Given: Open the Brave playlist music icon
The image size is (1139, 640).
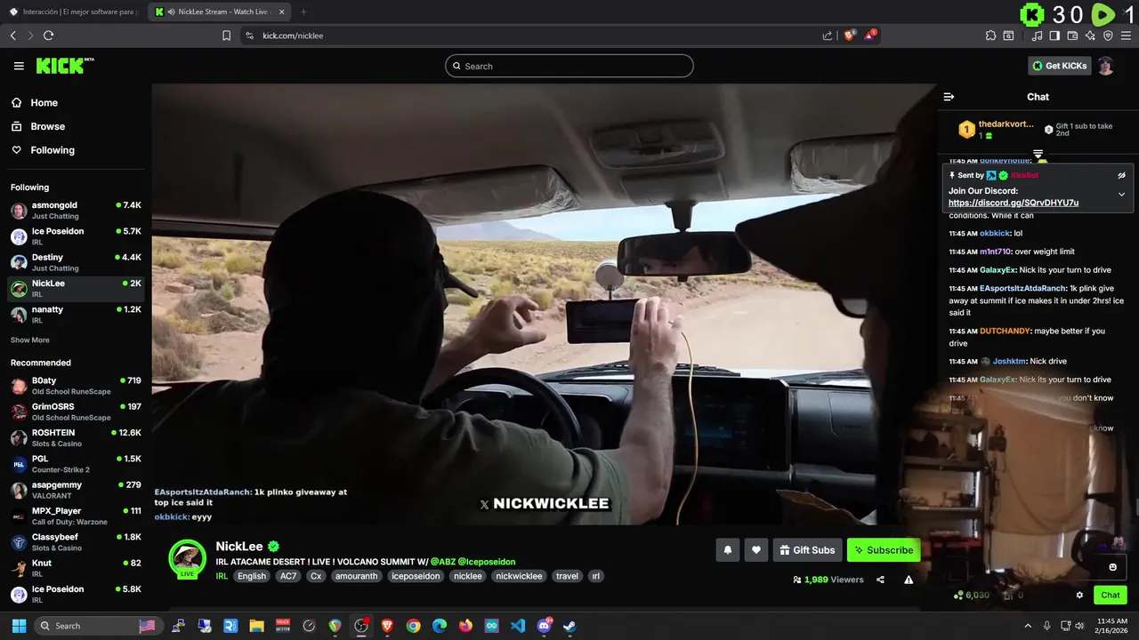Looking at the screenshot, I should click(1037, 36).
